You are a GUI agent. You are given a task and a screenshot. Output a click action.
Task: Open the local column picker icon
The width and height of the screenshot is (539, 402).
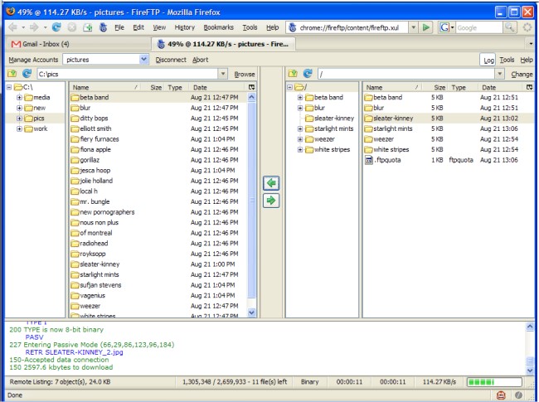tap(252, 87)
